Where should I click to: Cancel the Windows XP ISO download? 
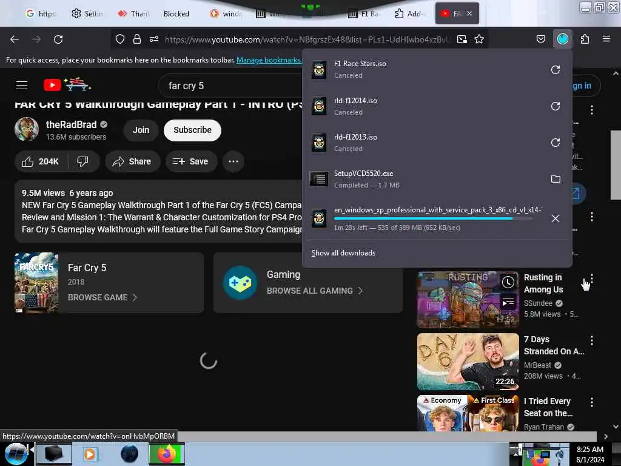point(556,218)
